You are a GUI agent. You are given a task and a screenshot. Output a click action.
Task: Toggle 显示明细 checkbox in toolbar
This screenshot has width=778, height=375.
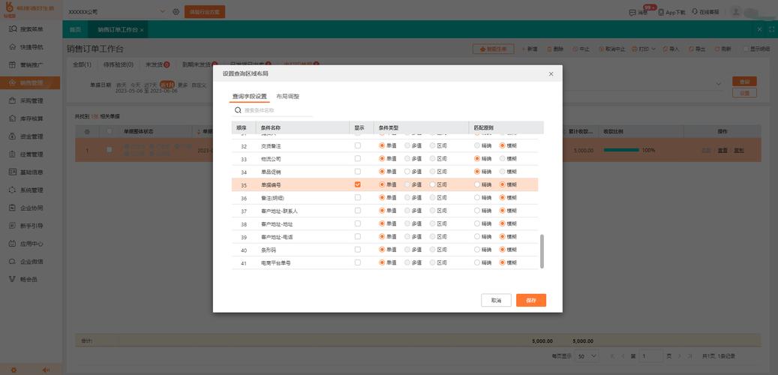tap(746, 49)
